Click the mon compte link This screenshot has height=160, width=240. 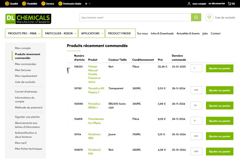pyautogui.click(x=199, y=4)
